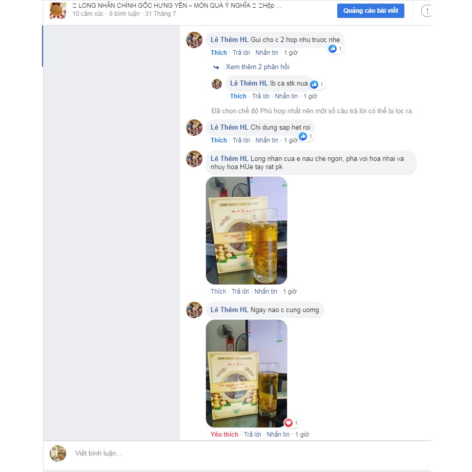Screen dimensions: 472x472
Task: Click the like reaction icon on 'lb ca stk nua' reply
Action: click(314, 85)
